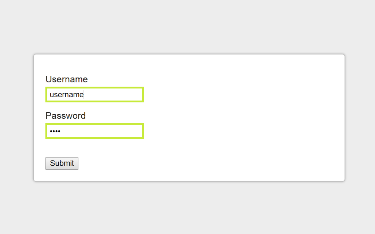Select the word "Submit" on the button

click(62, 163)
